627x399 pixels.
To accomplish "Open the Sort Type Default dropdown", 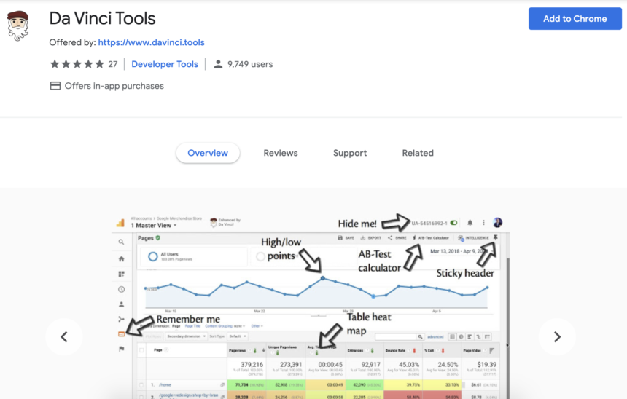I will (x=238, y=336).
